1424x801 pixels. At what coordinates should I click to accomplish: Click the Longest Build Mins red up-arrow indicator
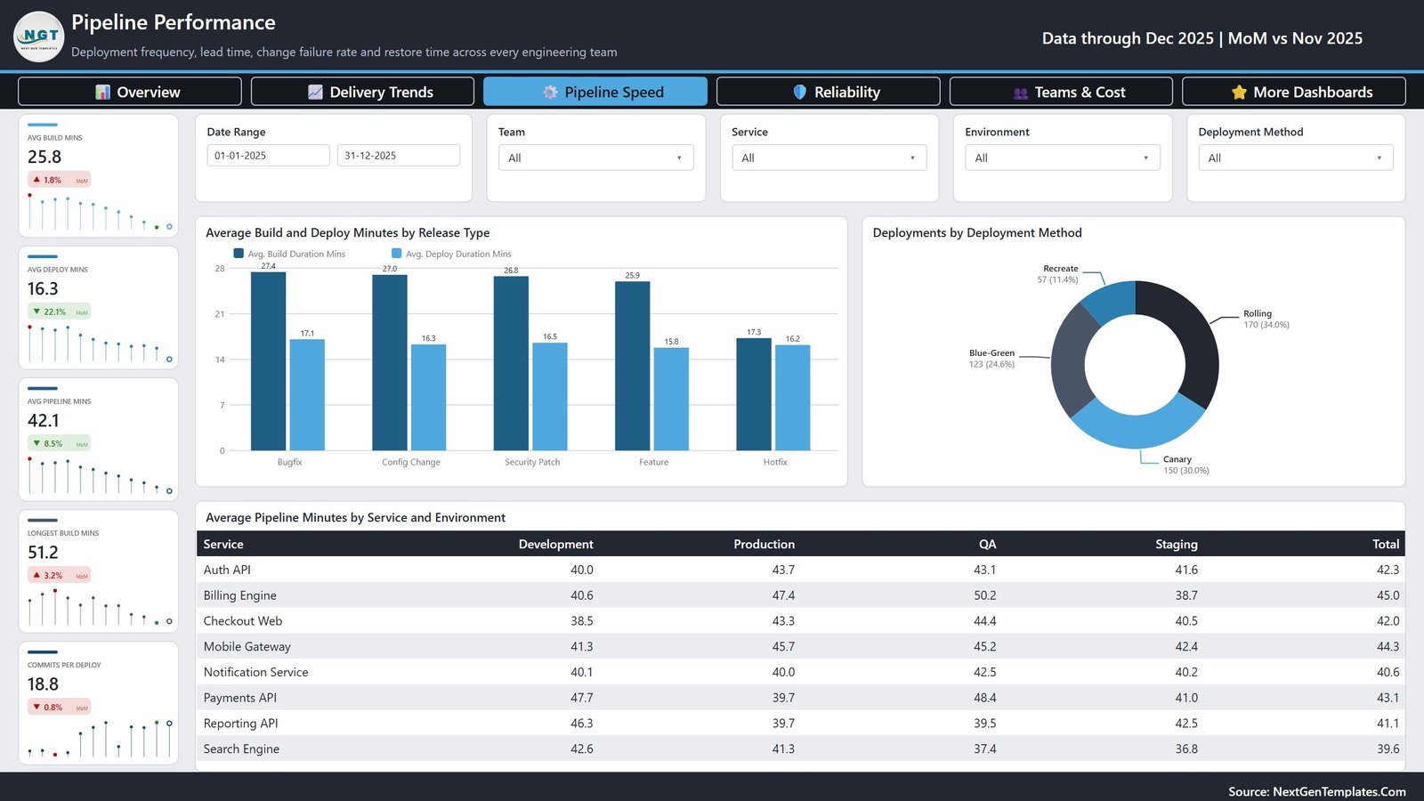click(x=36, y=575)
